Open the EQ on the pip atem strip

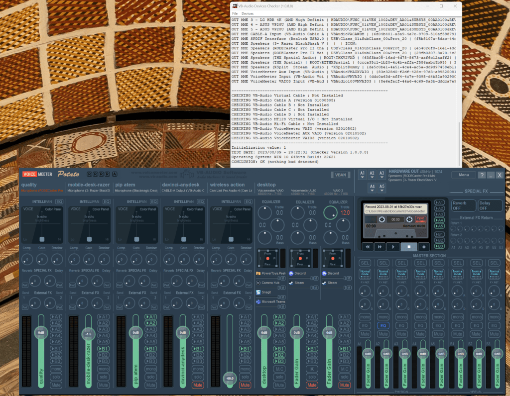pos(154,201)
